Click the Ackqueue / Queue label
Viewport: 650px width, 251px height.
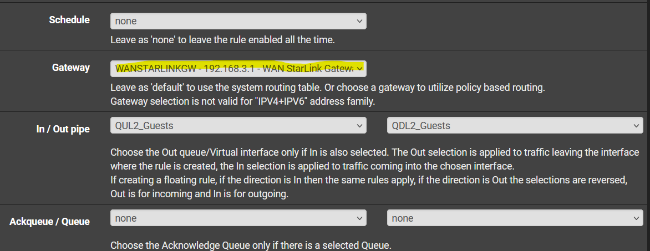tap(50, 222)
